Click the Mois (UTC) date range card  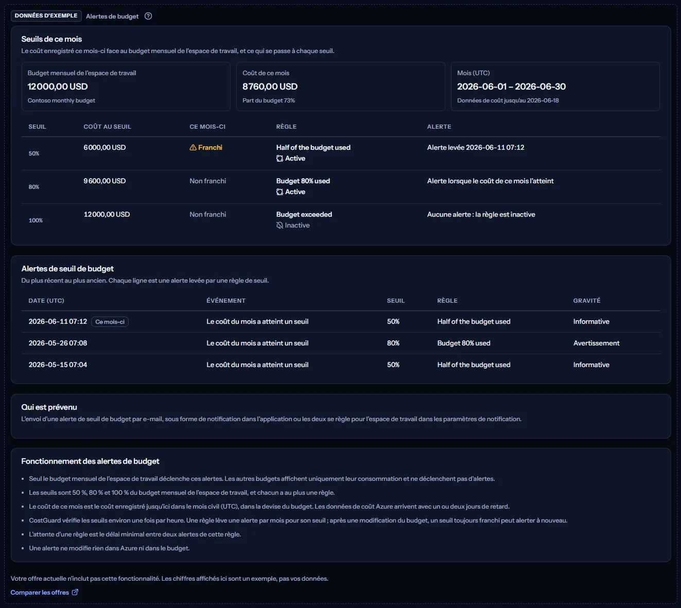555,86
